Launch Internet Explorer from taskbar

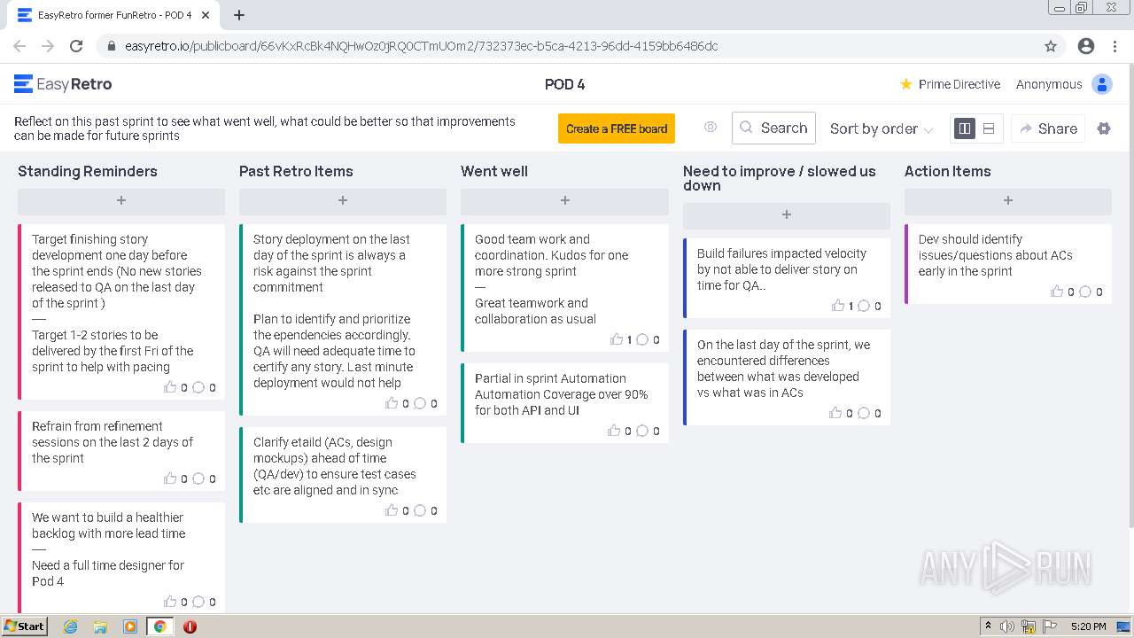[71, 626]
